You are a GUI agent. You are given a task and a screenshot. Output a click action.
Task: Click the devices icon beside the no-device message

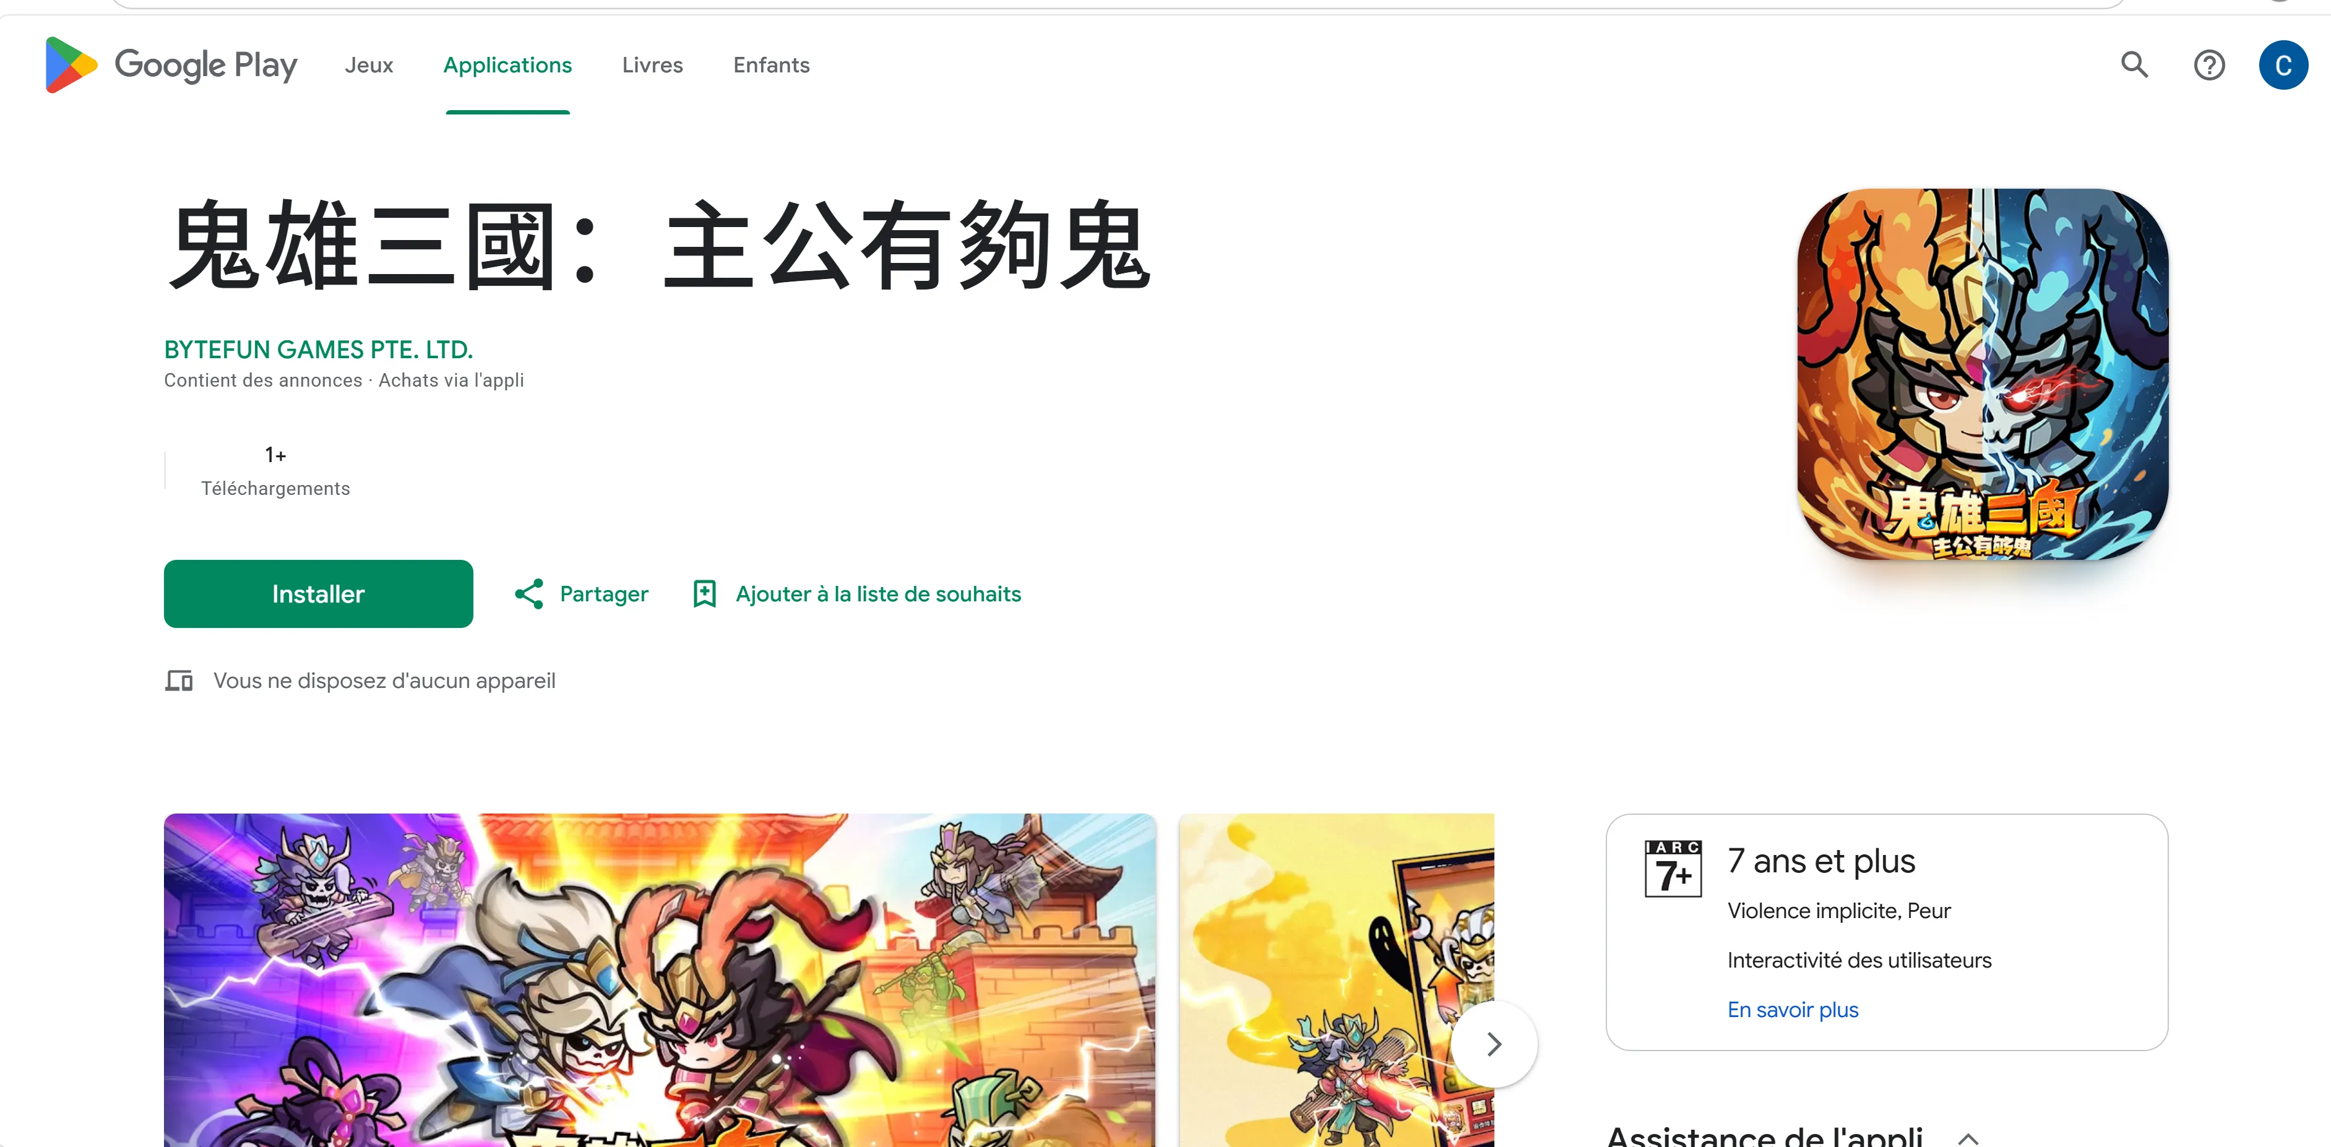(179, 681)
